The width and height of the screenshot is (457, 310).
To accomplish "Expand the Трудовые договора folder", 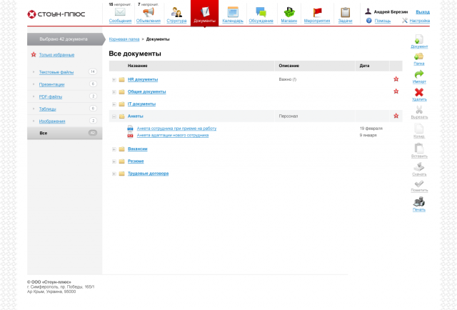I will tap(114, 174).
